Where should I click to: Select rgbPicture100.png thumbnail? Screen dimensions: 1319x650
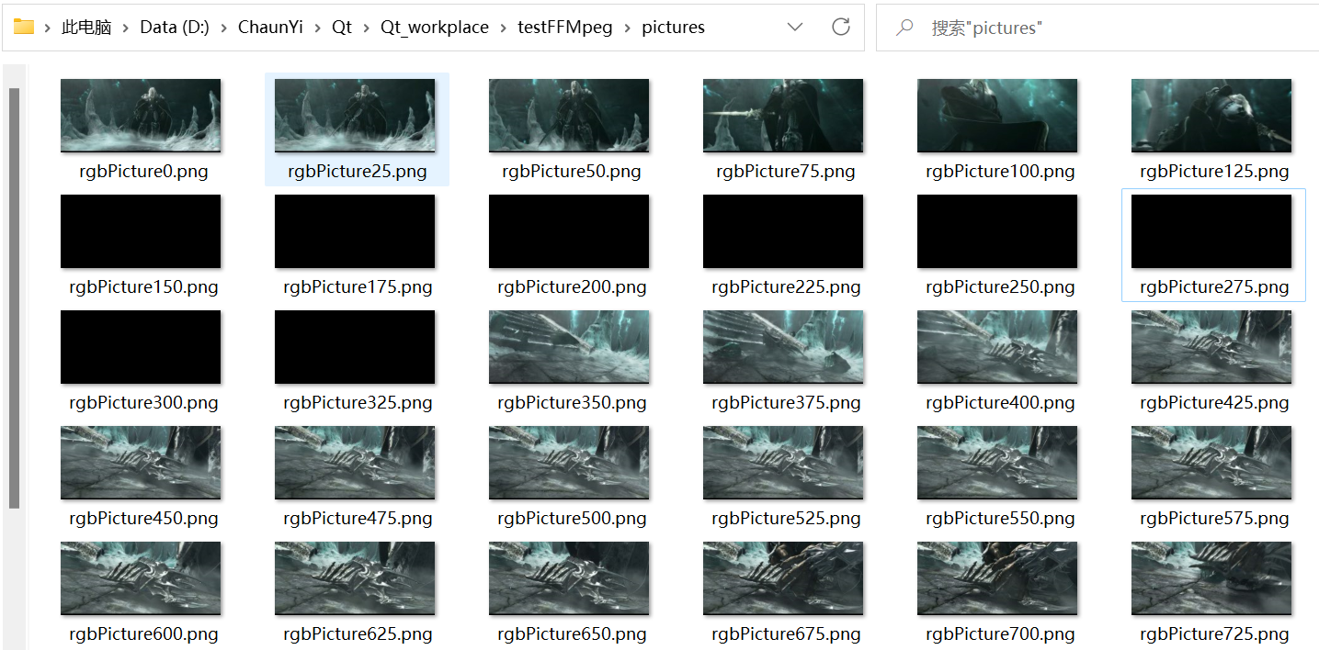[x=997, y=115]
